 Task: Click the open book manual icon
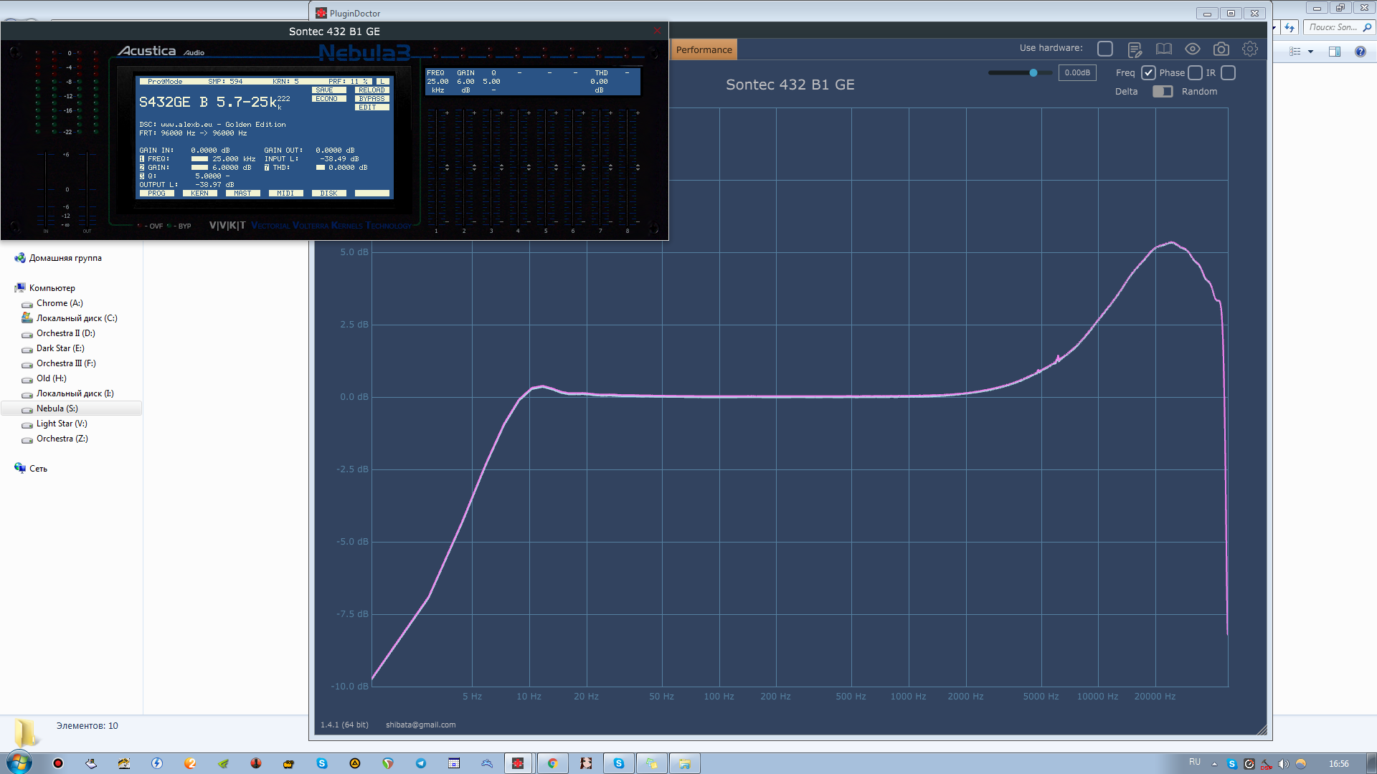tap(1163, 49)
